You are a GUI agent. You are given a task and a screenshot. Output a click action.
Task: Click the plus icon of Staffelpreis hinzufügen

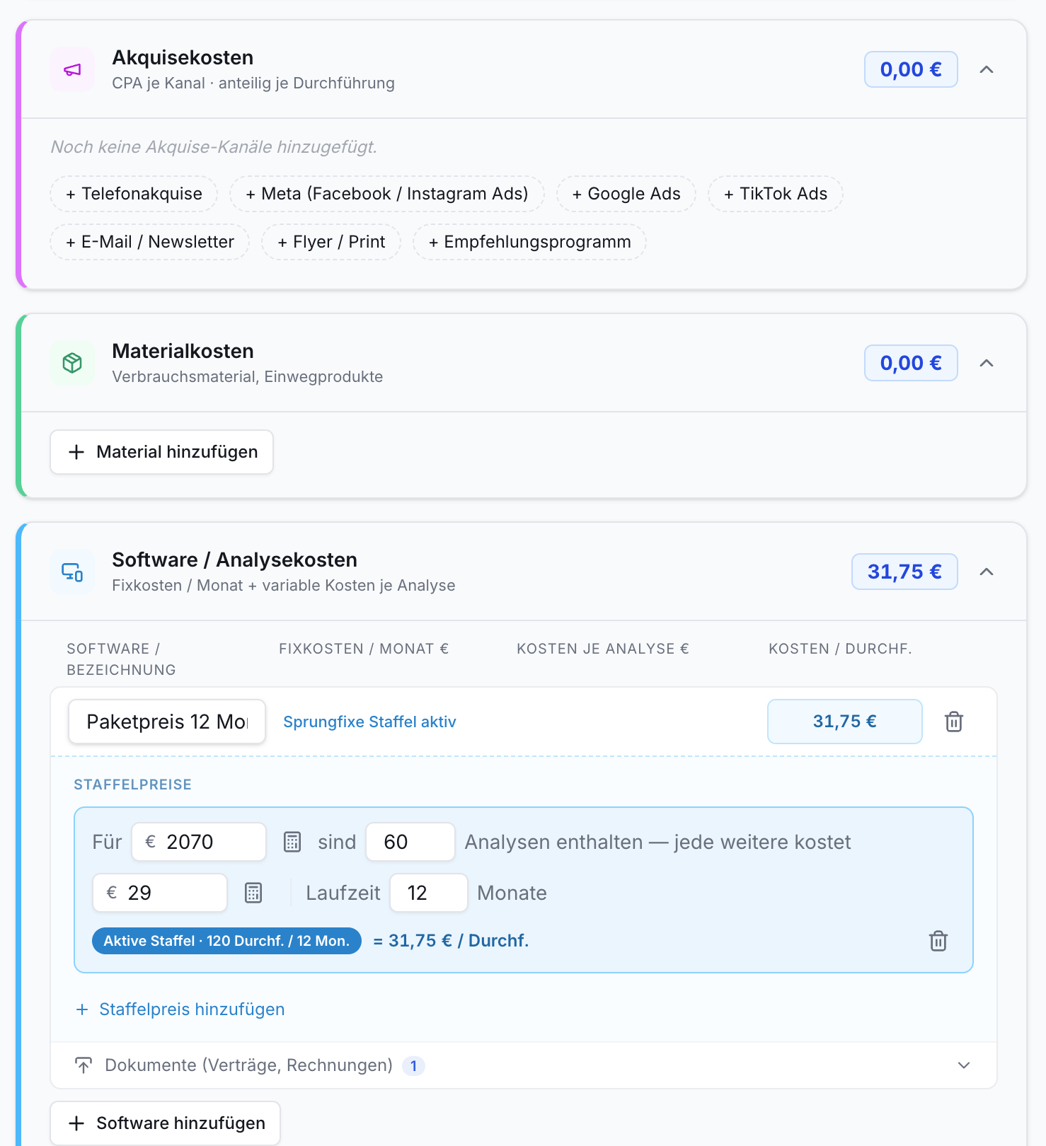click(82, 1009)
